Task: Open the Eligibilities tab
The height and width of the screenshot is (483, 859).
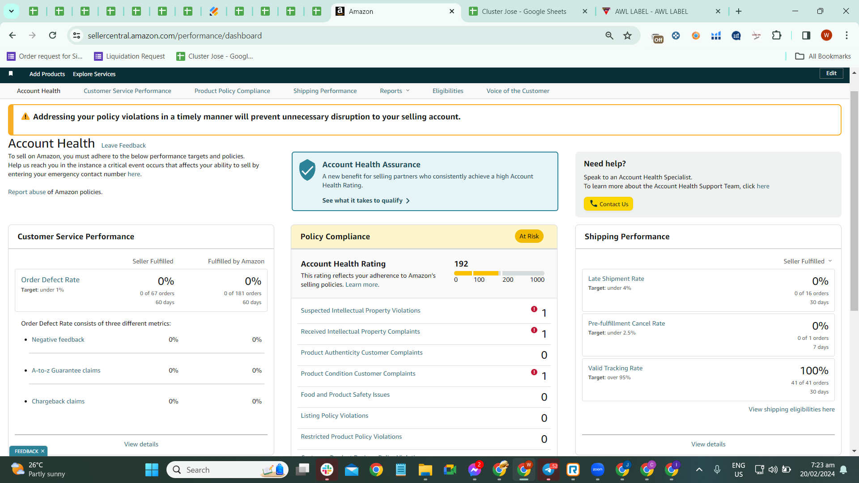Action: tap(448, 91)
